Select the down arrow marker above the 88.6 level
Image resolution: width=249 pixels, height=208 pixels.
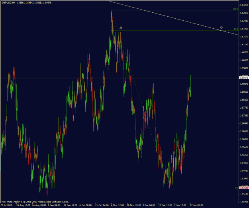(x=221, y=27)
